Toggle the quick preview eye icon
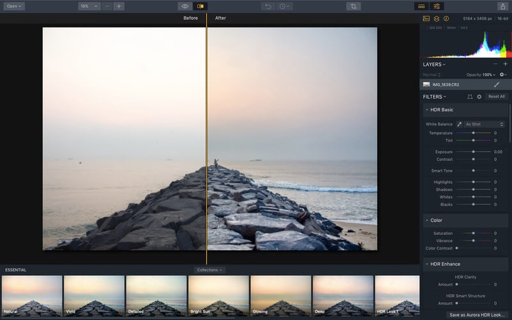The width and height of the screenshot is (512, 320). point(185,6)
